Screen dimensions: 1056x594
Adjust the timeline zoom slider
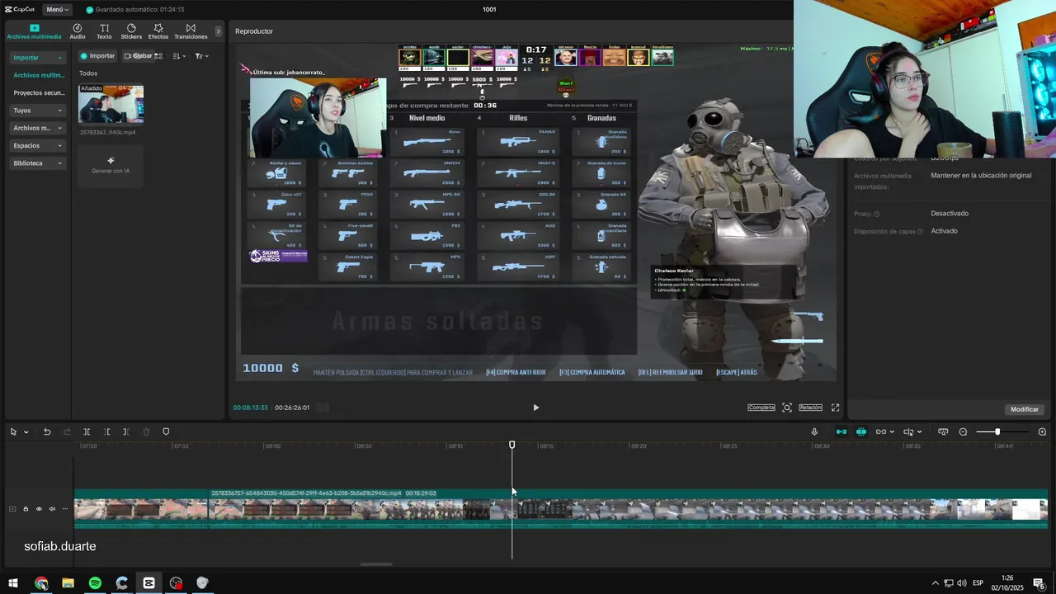point(997,431)
